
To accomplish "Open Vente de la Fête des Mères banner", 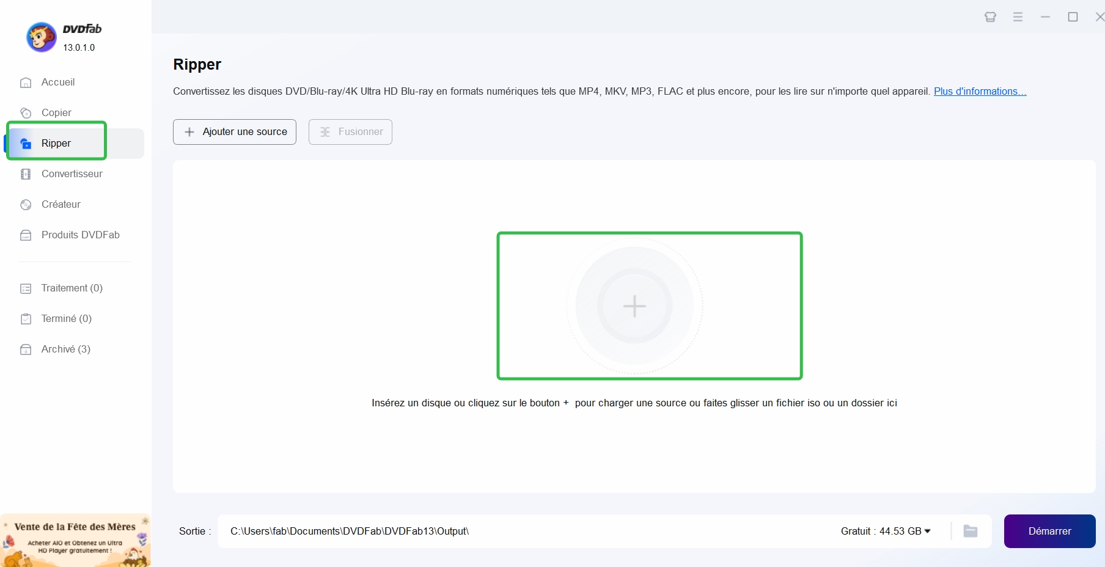I will [75, 540].
